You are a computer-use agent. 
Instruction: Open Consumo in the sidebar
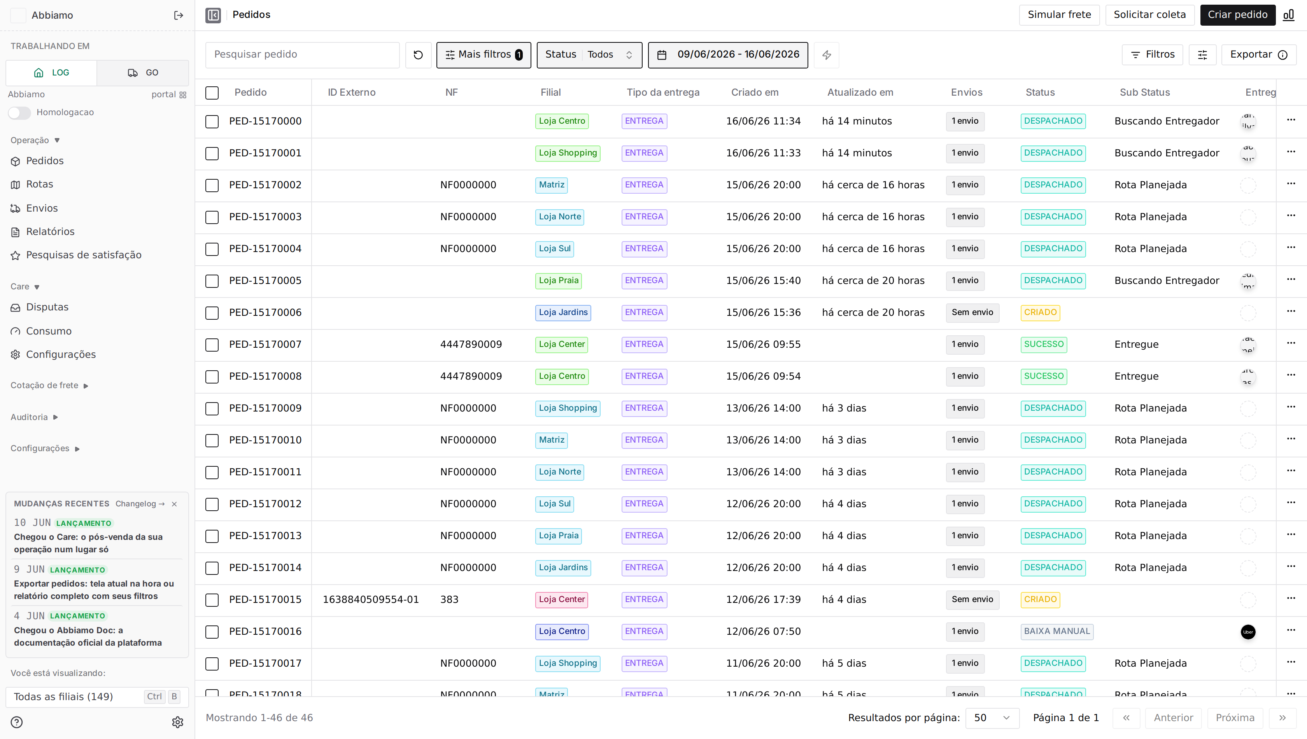[49, 331]
